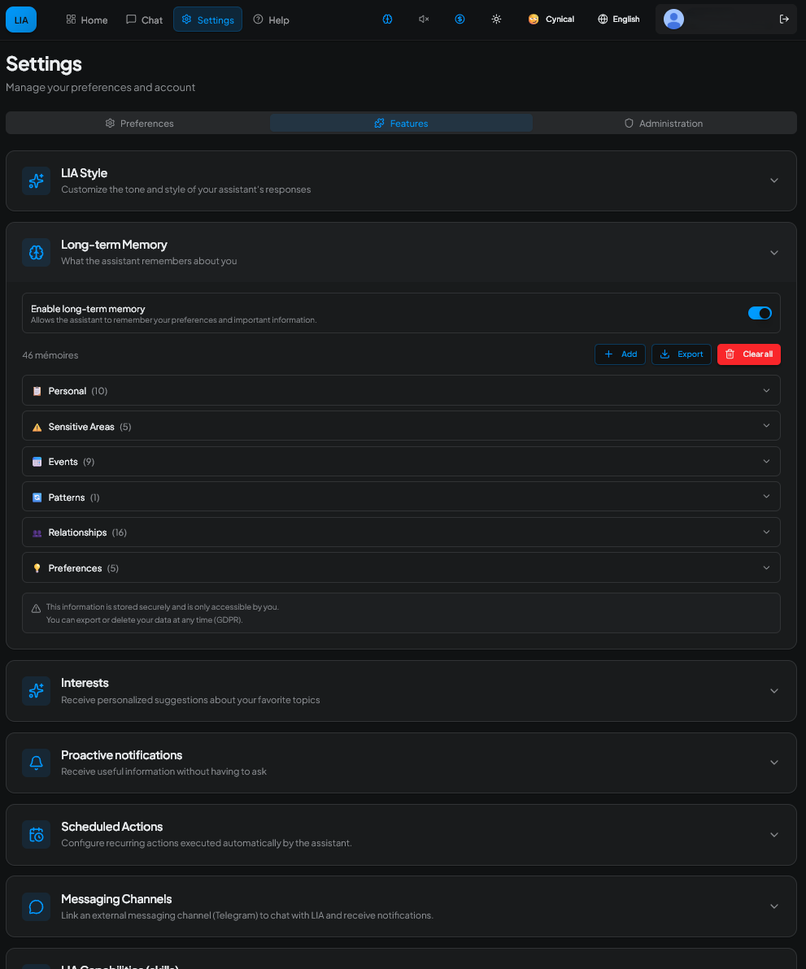Open the Chat section from the navigation bar

[x=144, y=19]
